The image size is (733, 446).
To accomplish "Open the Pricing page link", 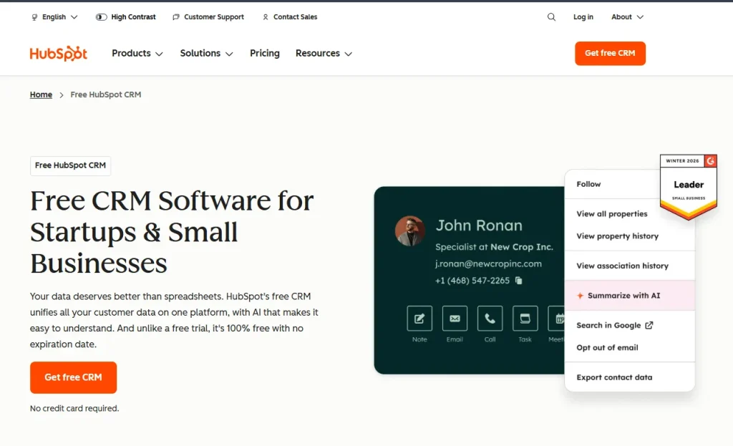I will [265, 54].
